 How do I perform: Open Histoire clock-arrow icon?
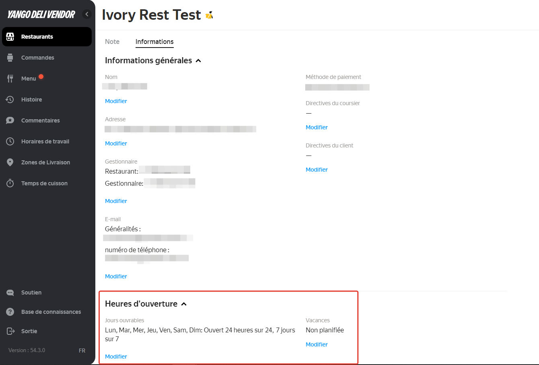10,100
